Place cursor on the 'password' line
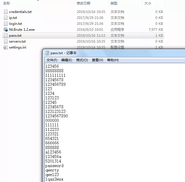Viewport: 185px width, 182px height. [54, 166]
